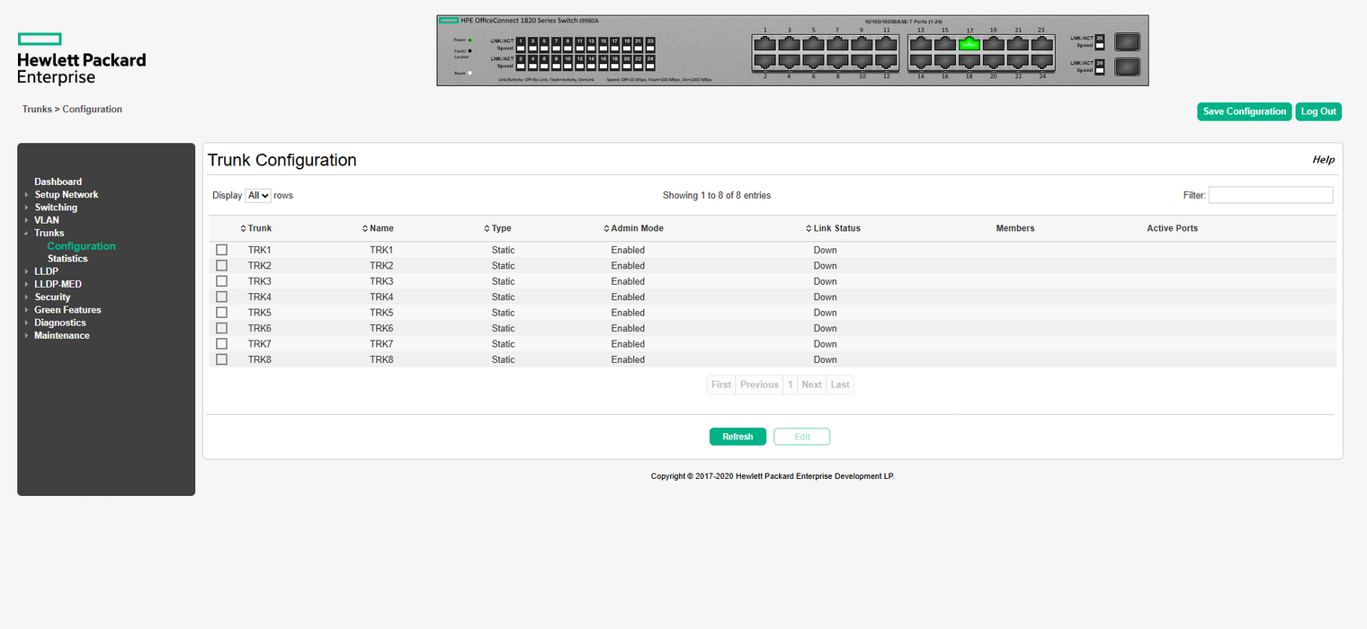This screenshot has width=1367, height=629.
Task: Click port 5 on the switch image
Action: click(x=814, y=44)
